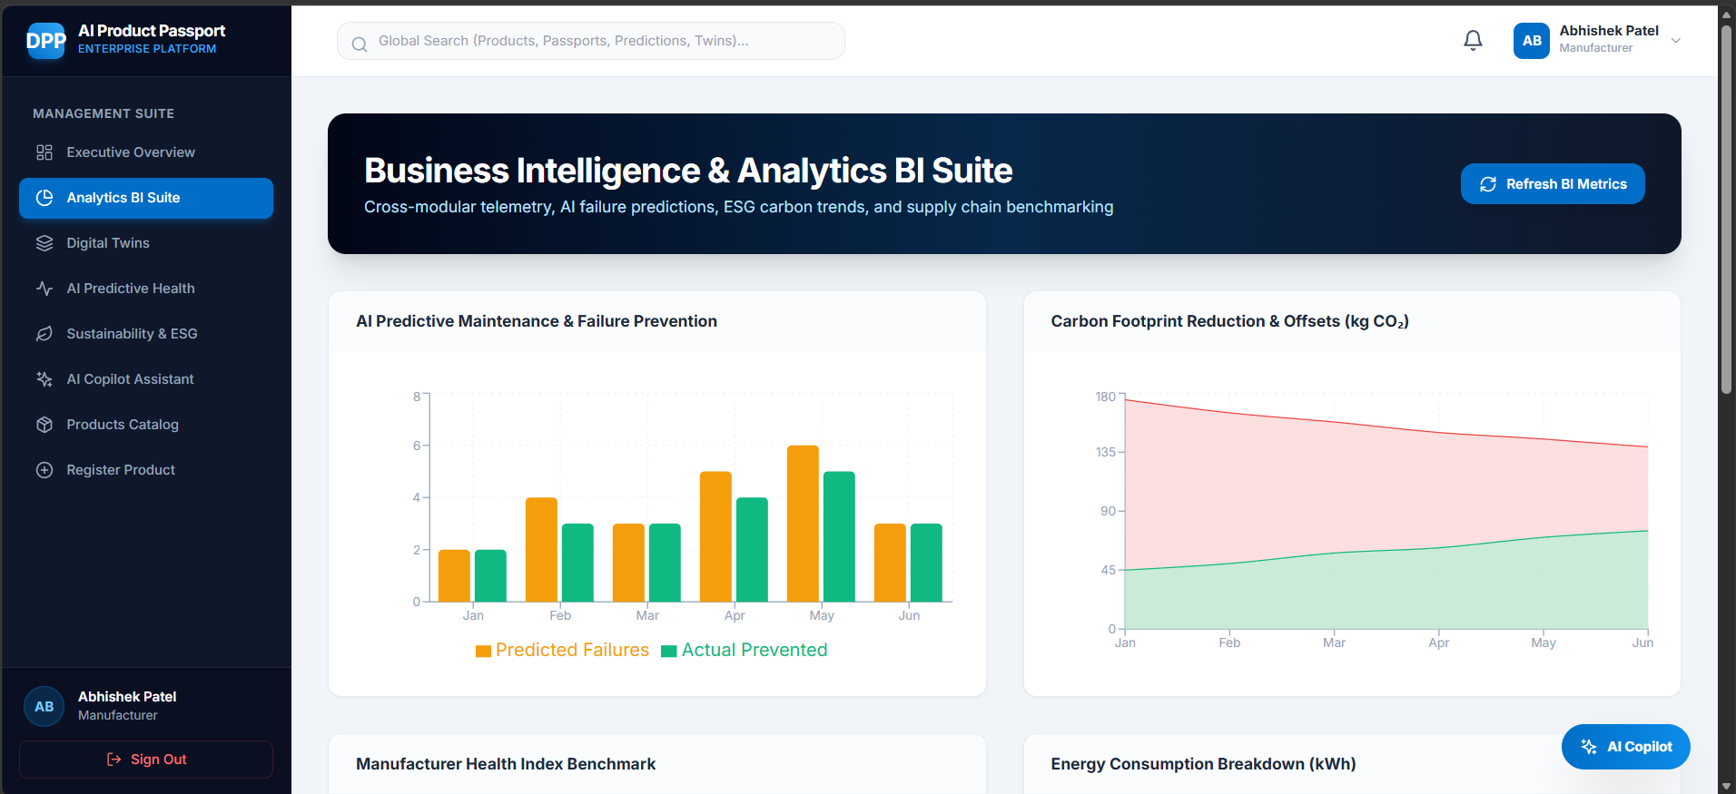The image size is (1736, 794).
Task: Click the '180' axis label on carbon chart
Action: (1105, 397)
